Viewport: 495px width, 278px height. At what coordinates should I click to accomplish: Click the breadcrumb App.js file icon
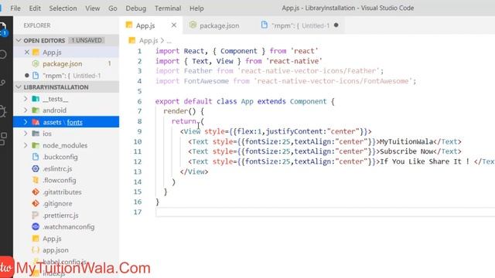point(132,40)
